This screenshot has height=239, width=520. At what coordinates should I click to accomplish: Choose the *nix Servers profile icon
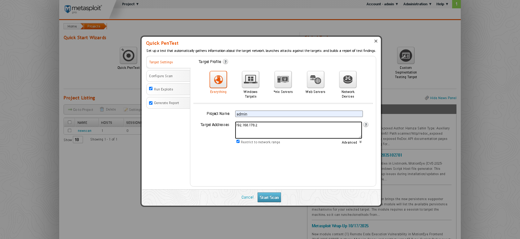tap(283, 80)
